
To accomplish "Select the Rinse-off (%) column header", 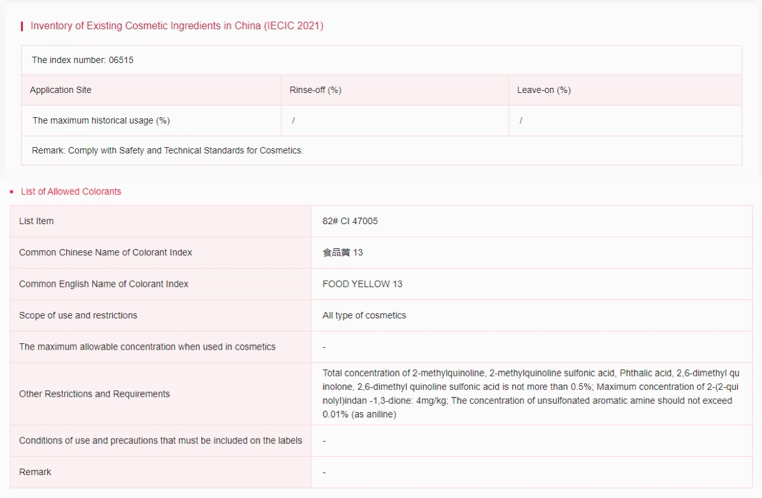I will coord(315,90).
